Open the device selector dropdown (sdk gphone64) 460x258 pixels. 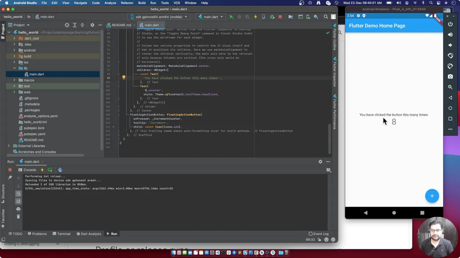159,17
